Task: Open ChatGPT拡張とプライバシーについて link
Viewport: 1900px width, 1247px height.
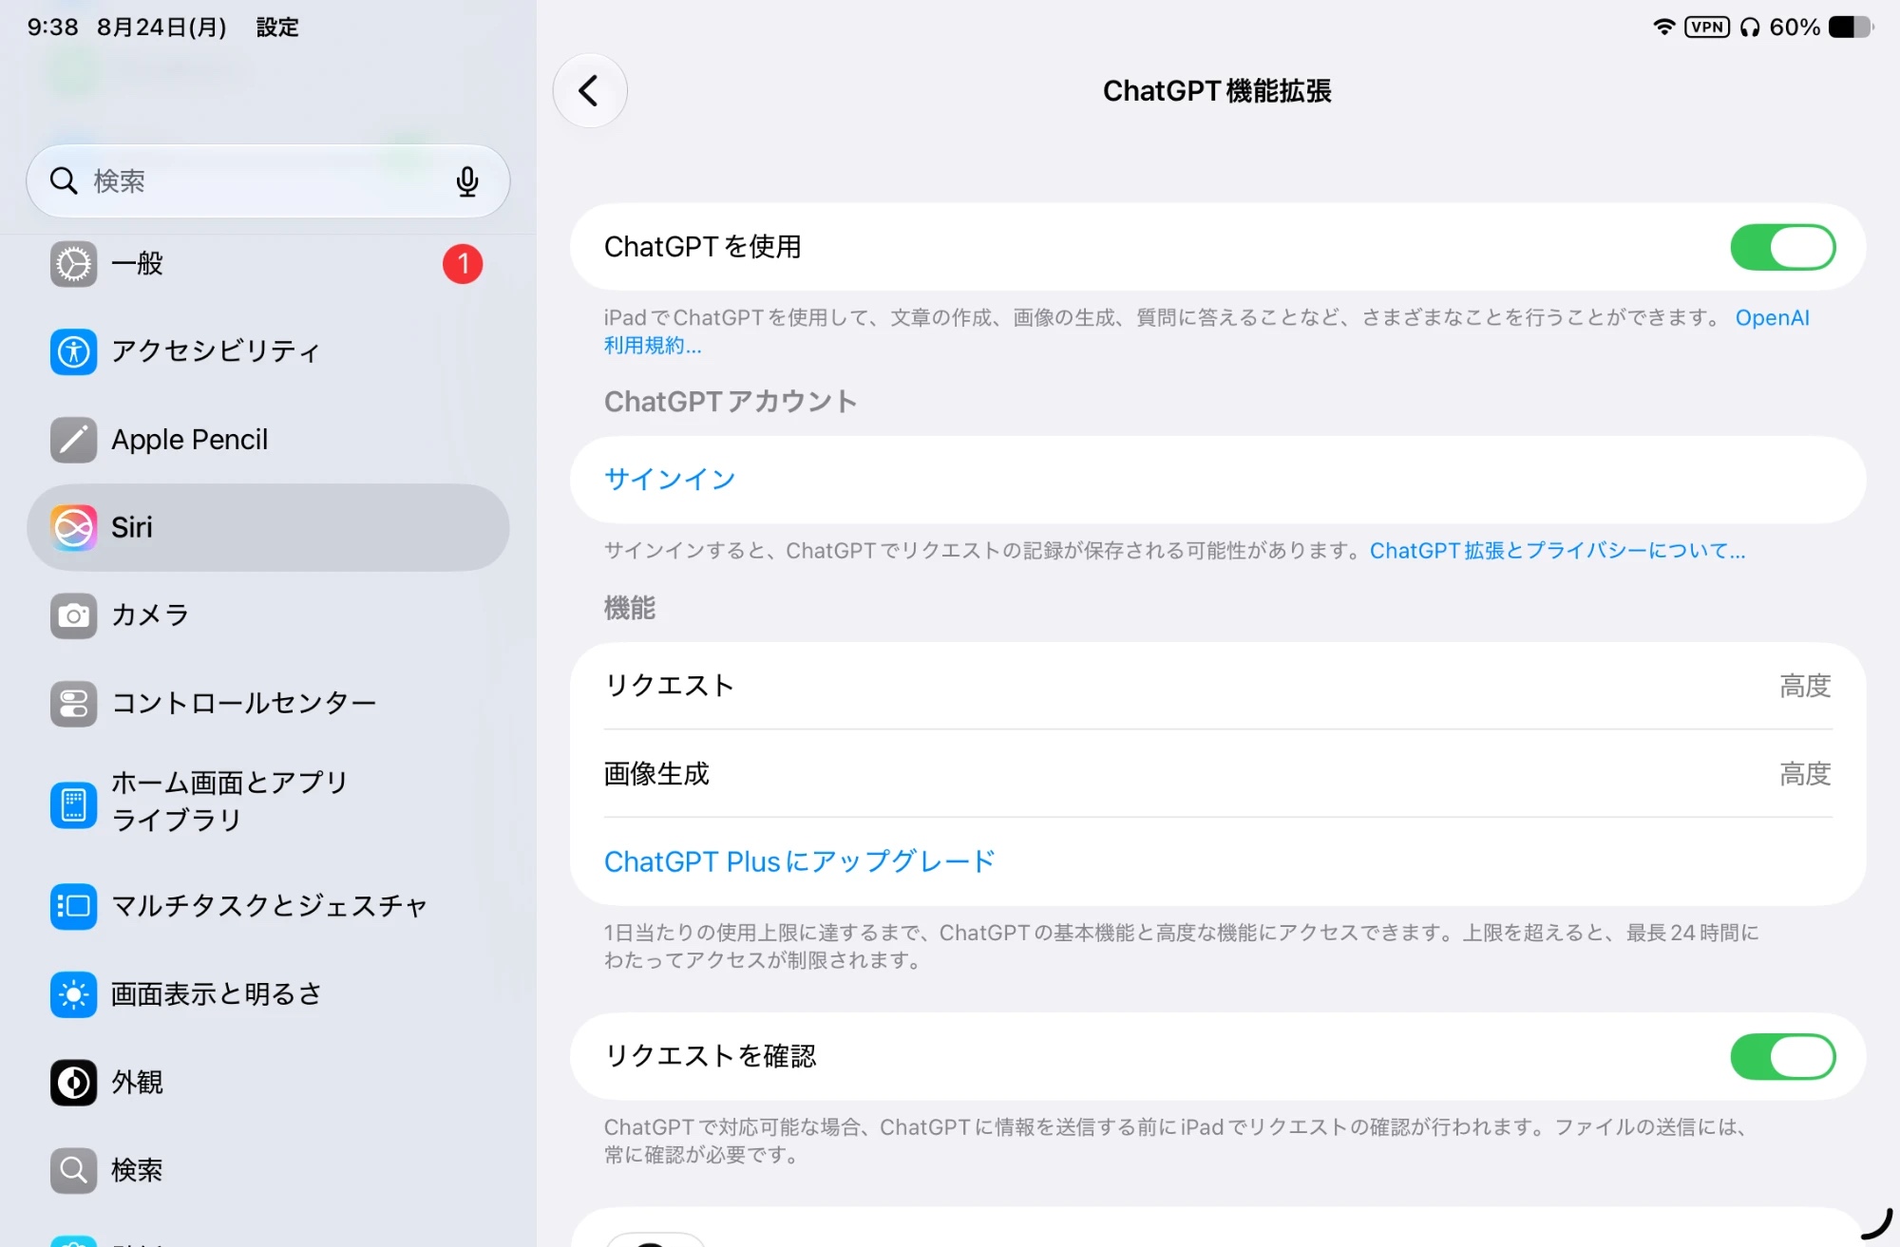Action: tap(1557, 551)
